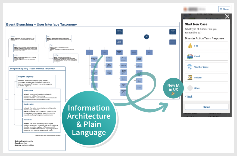Screen dimensions: 237x156
Task: Click the 'Verification' definition card
Action: 41,95
